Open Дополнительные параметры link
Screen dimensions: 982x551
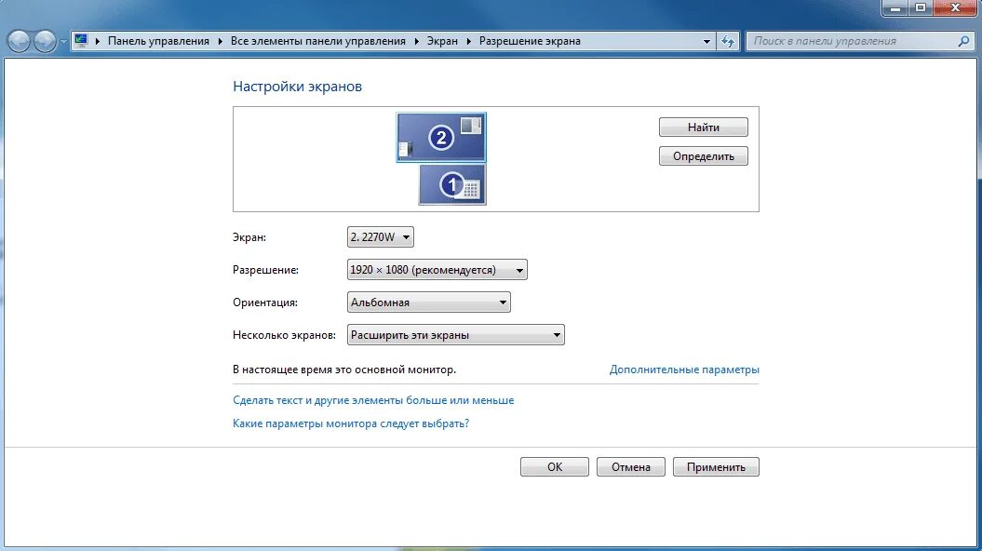point(684,370)
